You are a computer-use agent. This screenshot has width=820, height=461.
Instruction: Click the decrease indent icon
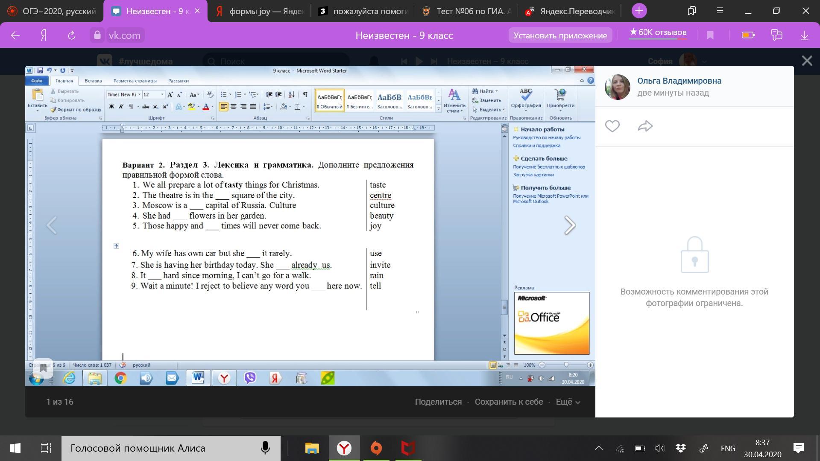269,94
